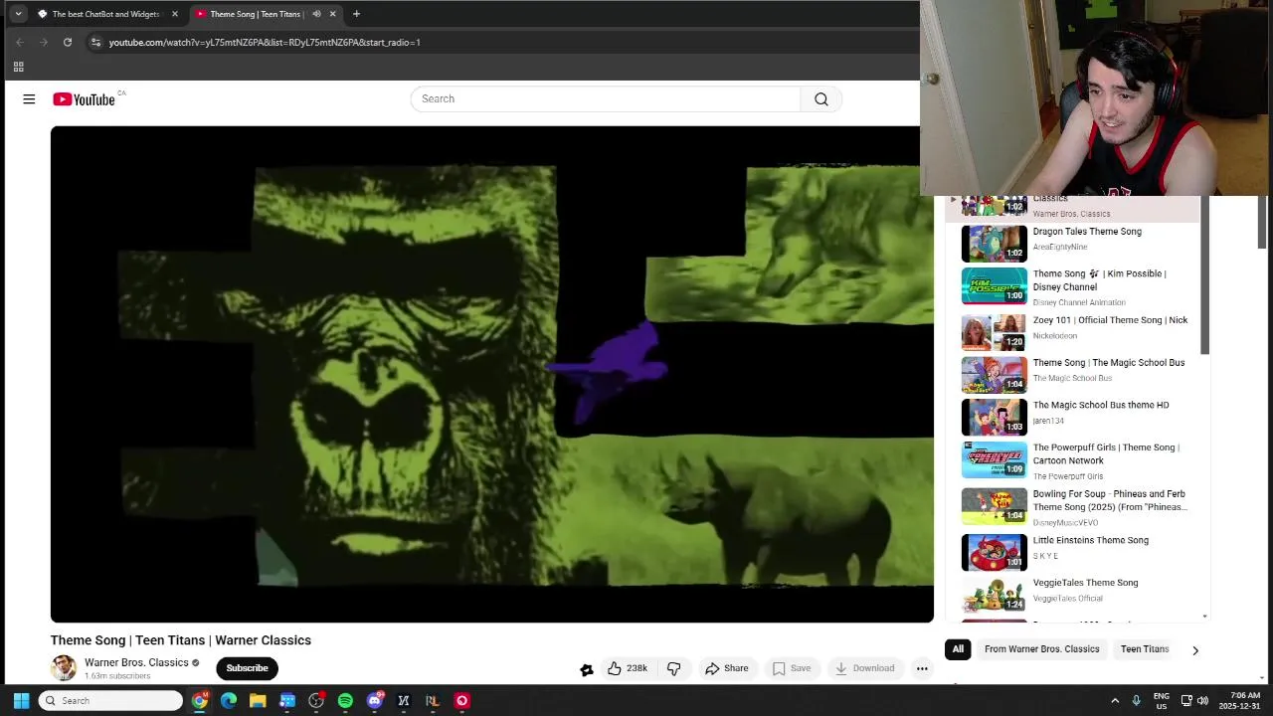
Task: Click the Windows taskbar Search box
Action: click(x=110, y=701)
